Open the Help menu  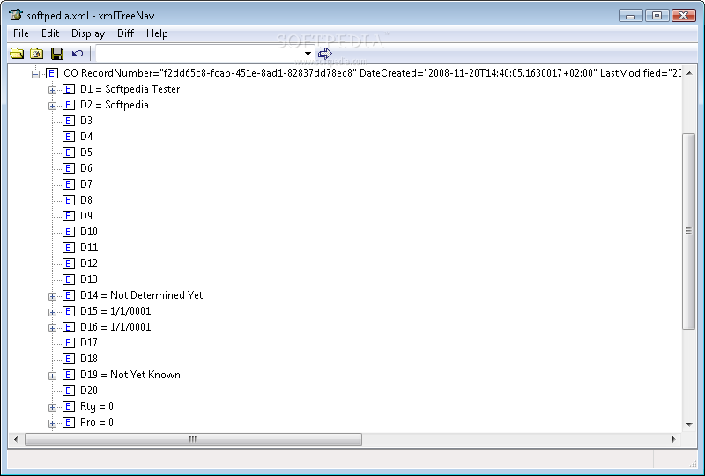pos(157,33)
